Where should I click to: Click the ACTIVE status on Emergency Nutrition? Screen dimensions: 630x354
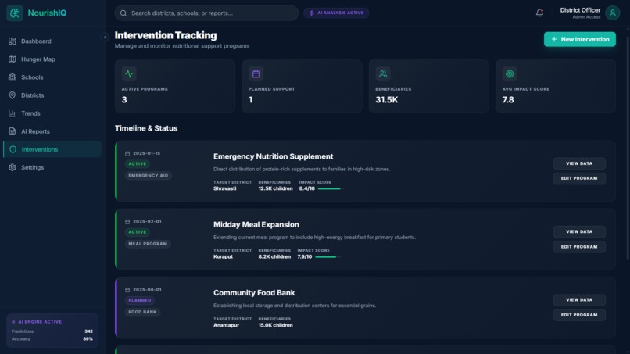(138, 164)
